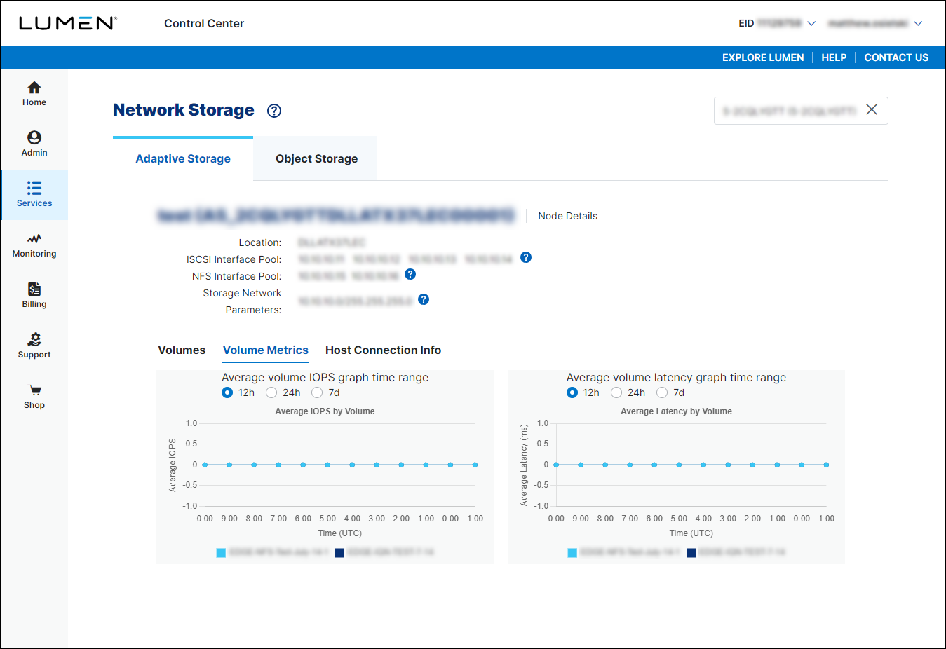This screenshot has width=946, height=649.
Task: Show help for NFS Interface Pool
Action: click(x=410, y=274)
